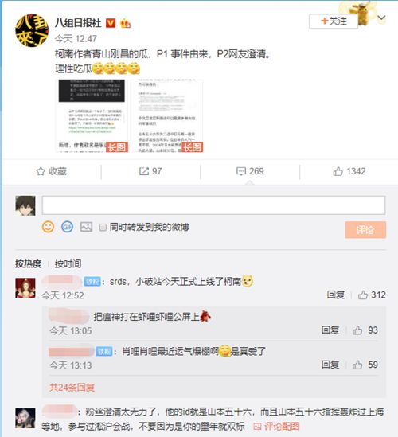Like the comment with 312 thumbs-up
The image size is (398, 437).
click(363, 295)
